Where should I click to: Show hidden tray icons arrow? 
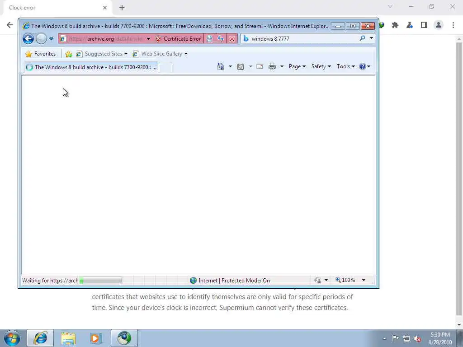click(x=384, y=339)
